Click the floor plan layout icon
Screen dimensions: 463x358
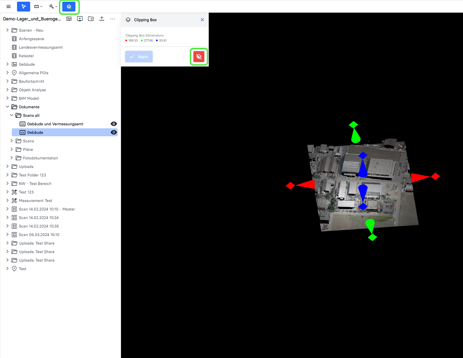(x=69, y=19)
